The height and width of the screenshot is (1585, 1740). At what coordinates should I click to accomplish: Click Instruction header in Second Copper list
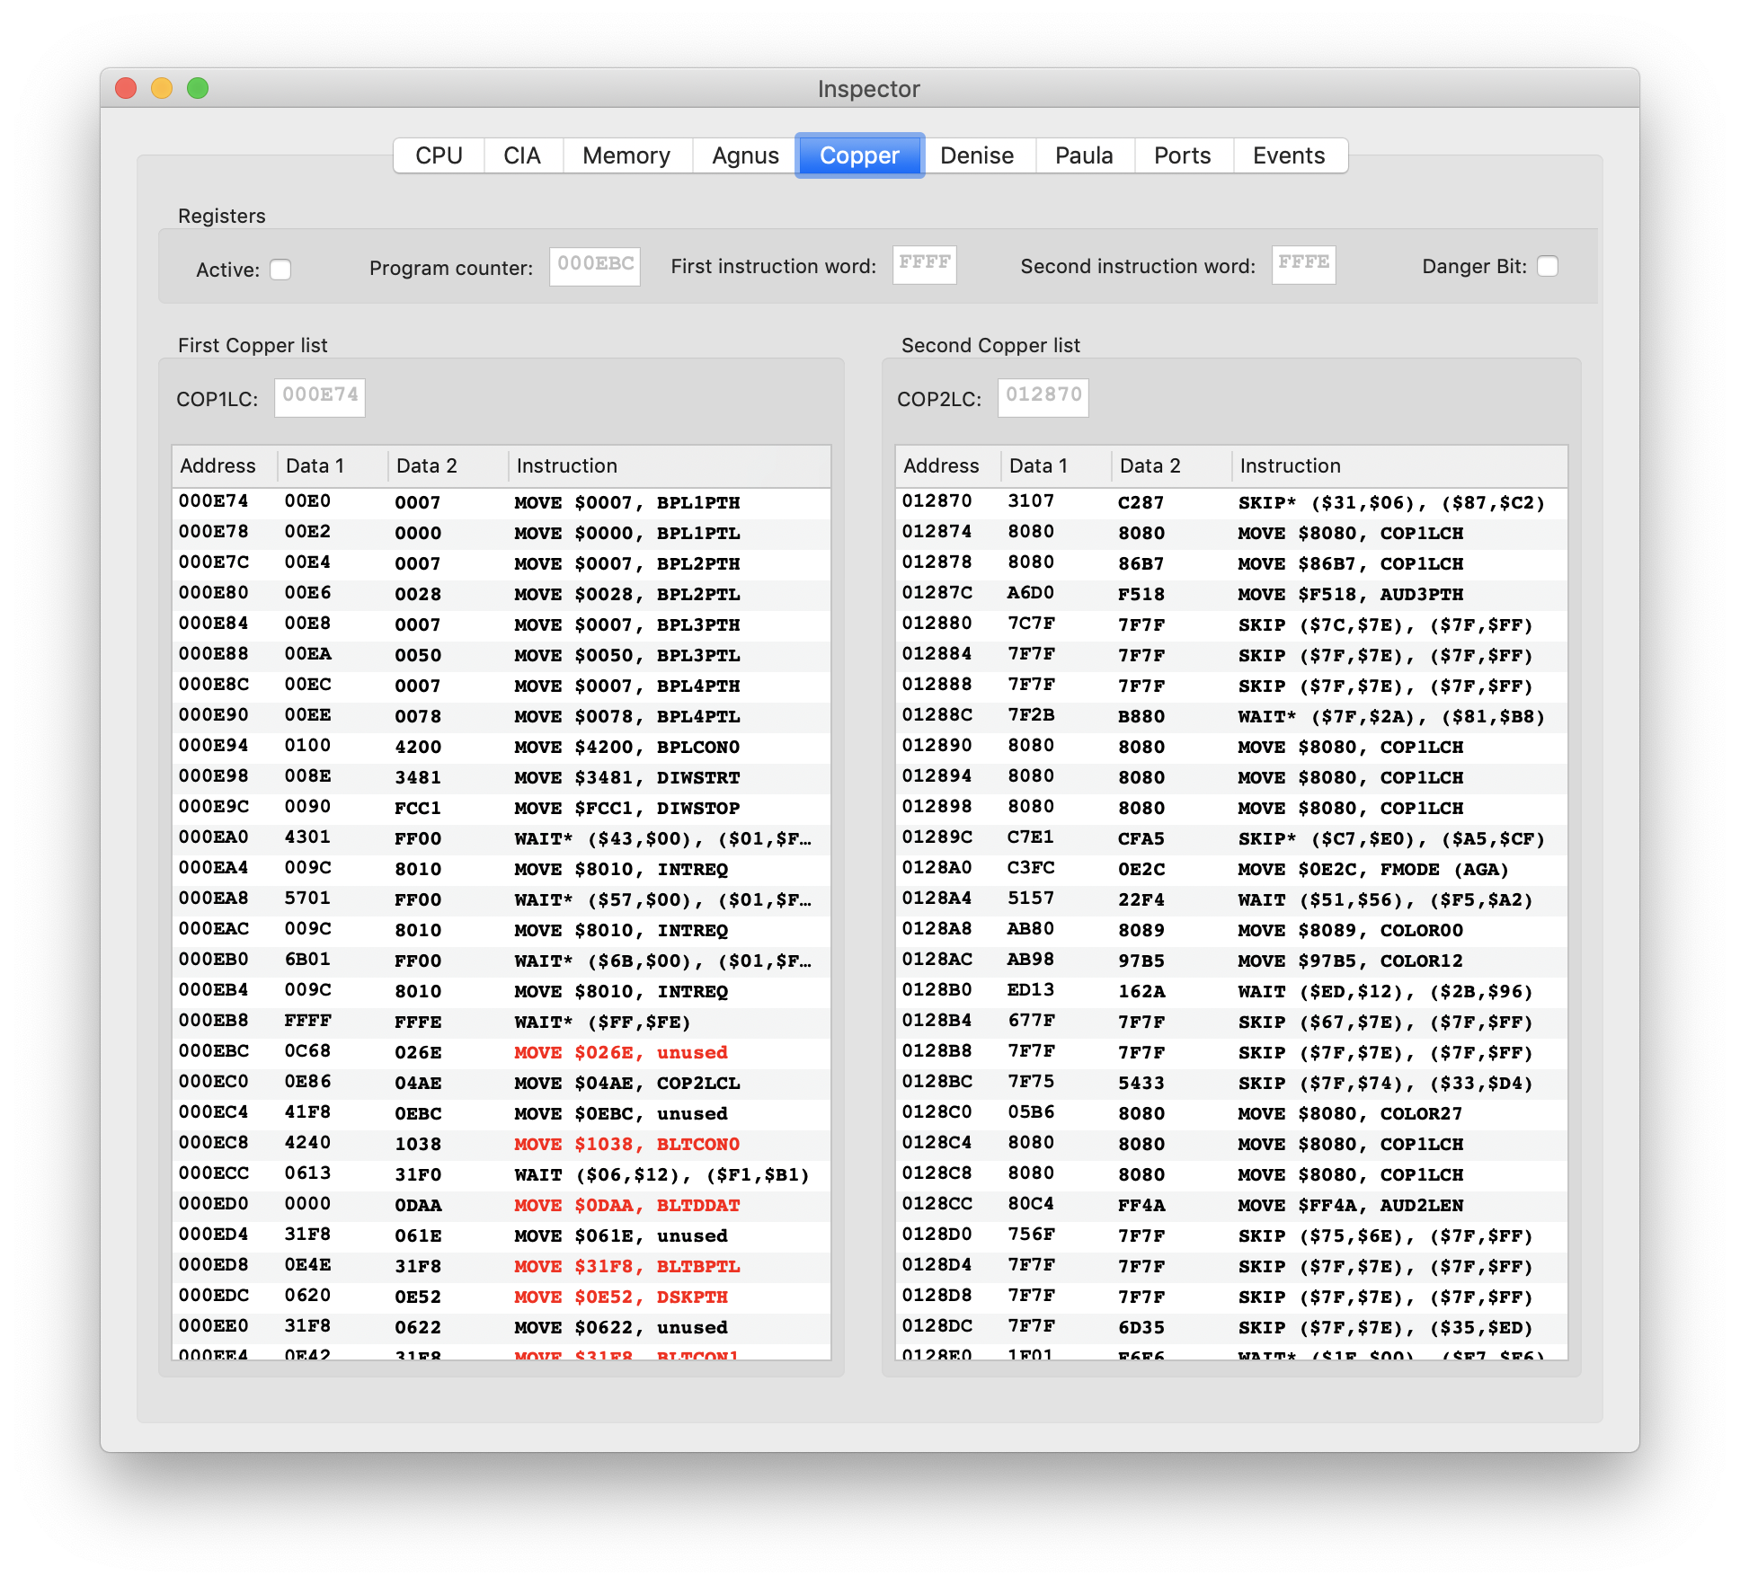(x=1399, y=465)
